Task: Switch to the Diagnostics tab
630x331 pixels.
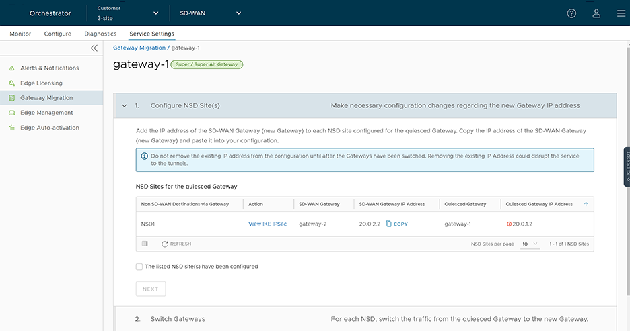Action: click(100, 34)
